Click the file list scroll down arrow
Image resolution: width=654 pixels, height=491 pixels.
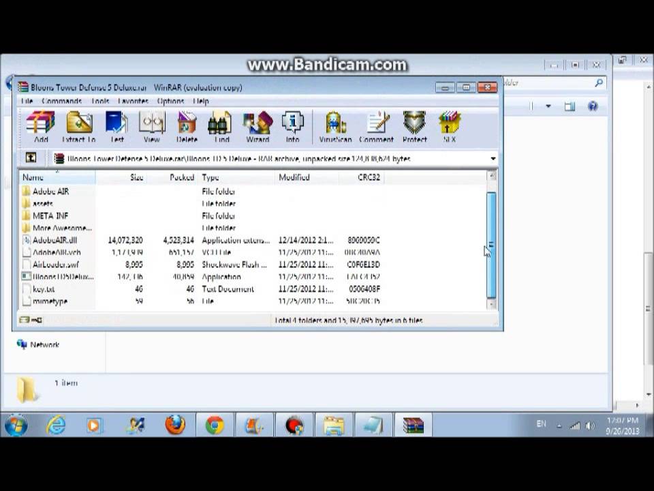(492, 304)
